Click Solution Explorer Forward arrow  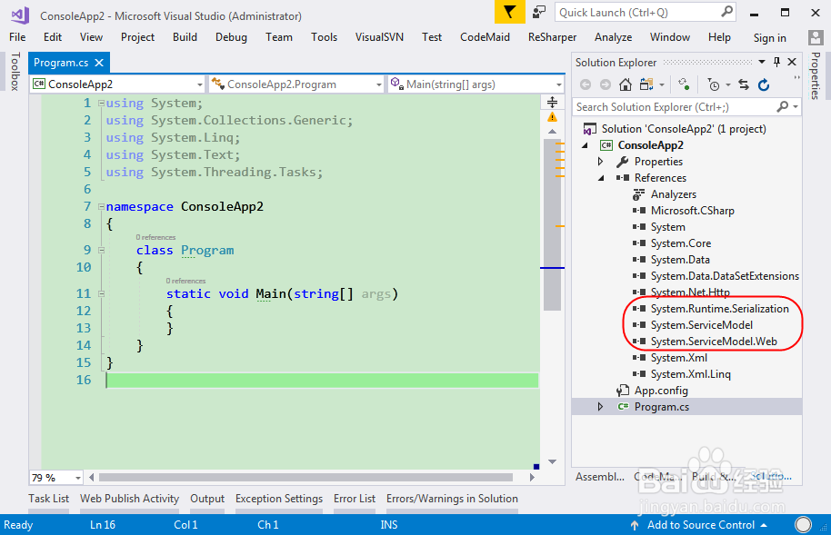click(x=606, y=84)
